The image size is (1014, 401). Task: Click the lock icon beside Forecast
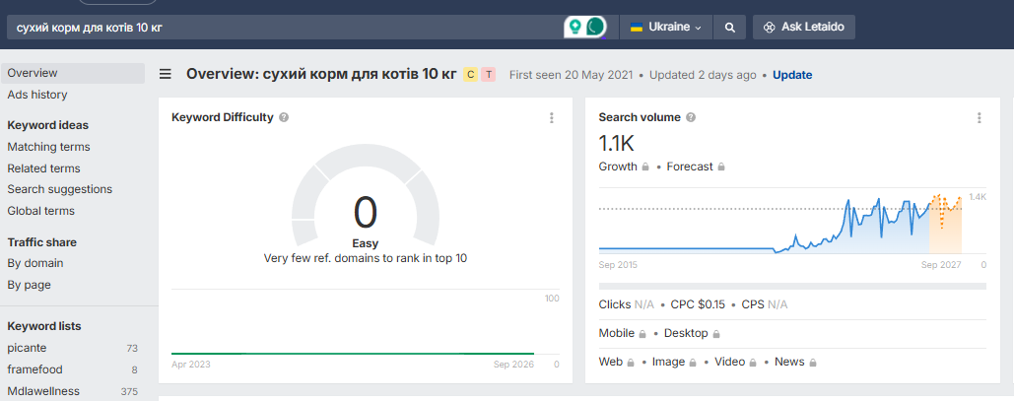click(721, 167)
